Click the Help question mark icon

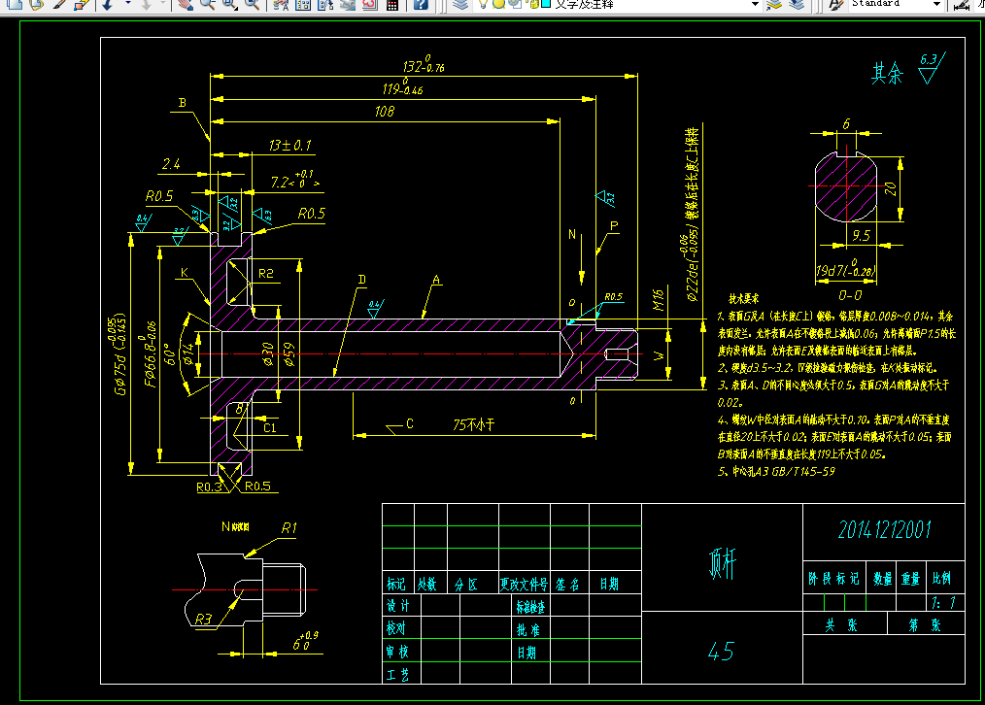click(421, 4)
